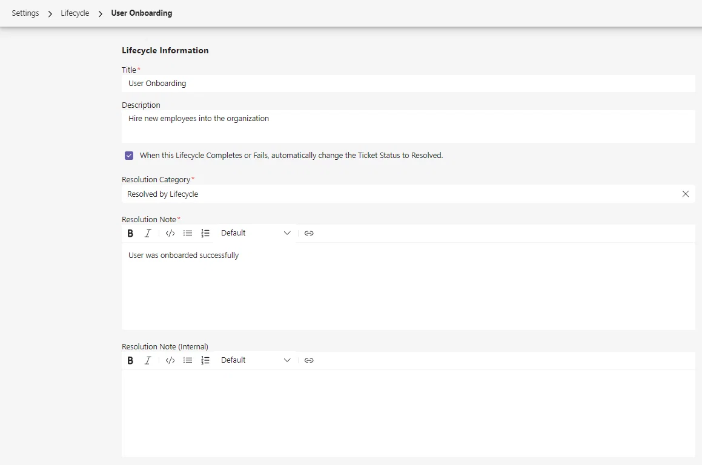Apply numbered list in Resolution Note (Internal) editor
The width and height of the screenshot is (702, 465).
(205, 360)
